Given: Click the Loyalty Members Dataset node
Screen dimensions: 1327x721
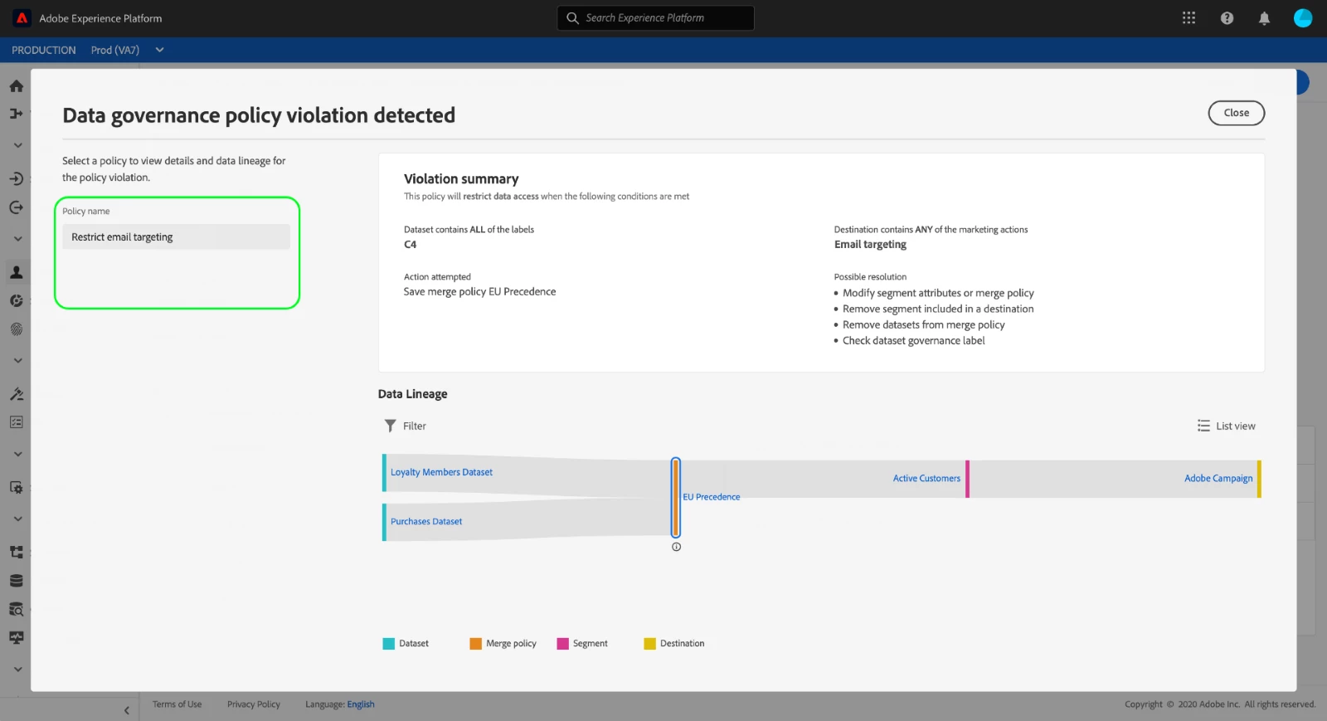Looking at the screenshot, I should click(x=441, y=472).
